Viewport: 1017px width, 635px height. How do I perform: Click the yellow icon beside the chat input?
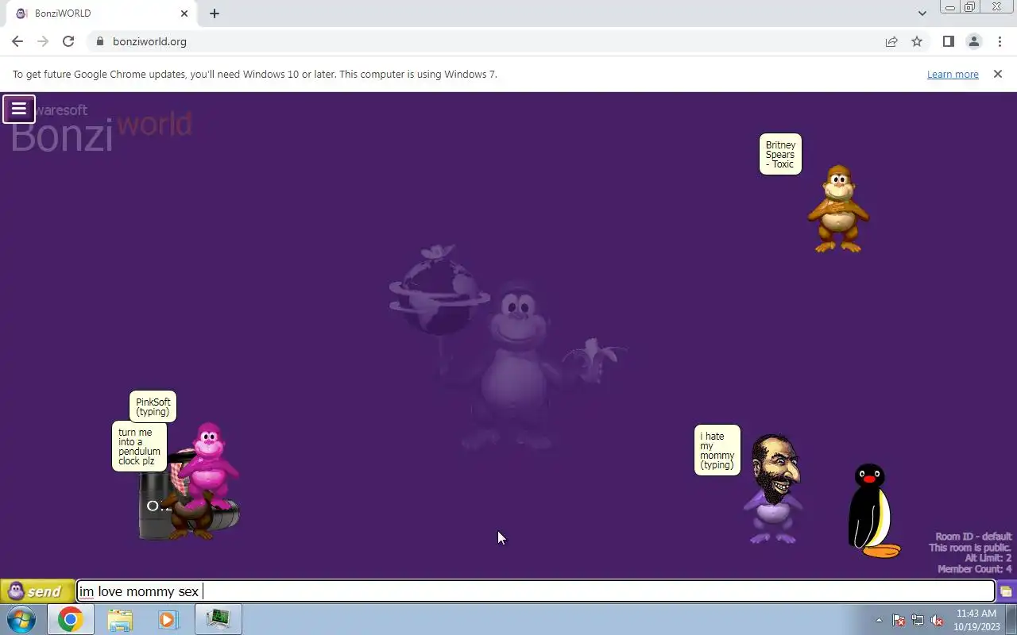tap(1006, 591)
